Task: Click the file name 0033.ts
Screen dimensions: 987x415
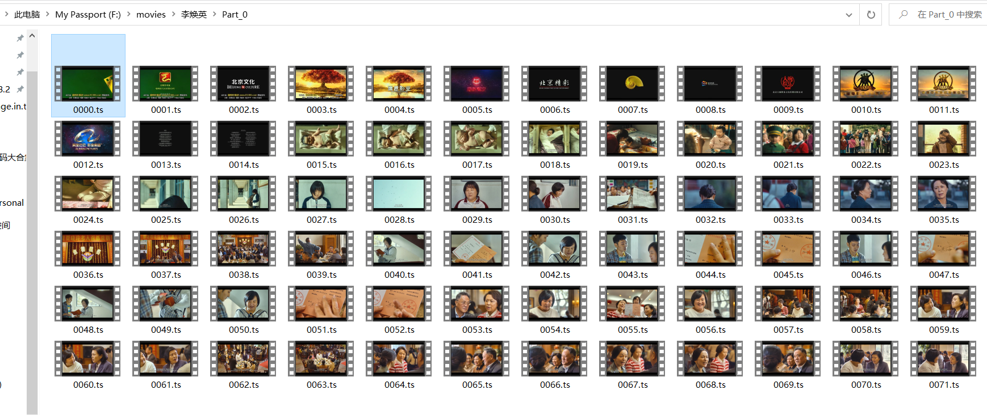Action: tap(788, 220)
